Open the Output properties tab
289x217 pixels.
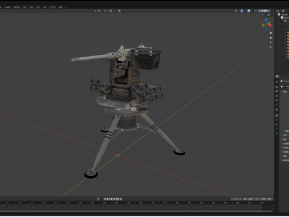click(x=277, y=92)
